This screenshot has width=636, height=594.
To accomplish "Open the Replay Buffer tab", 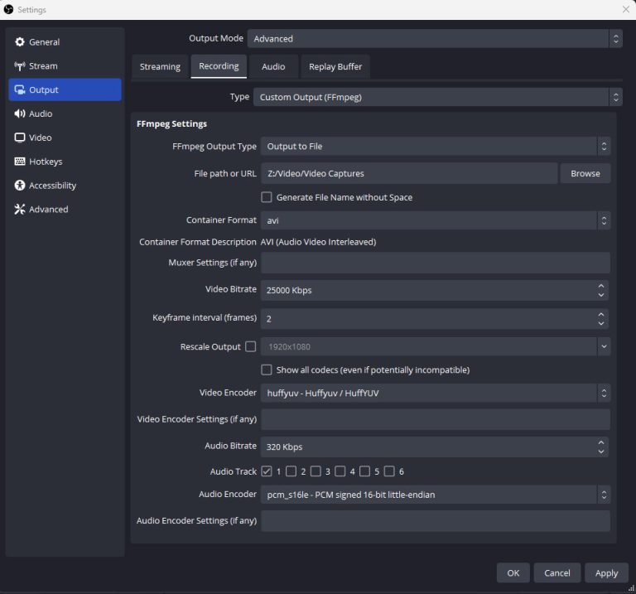I will click(335, 67).
